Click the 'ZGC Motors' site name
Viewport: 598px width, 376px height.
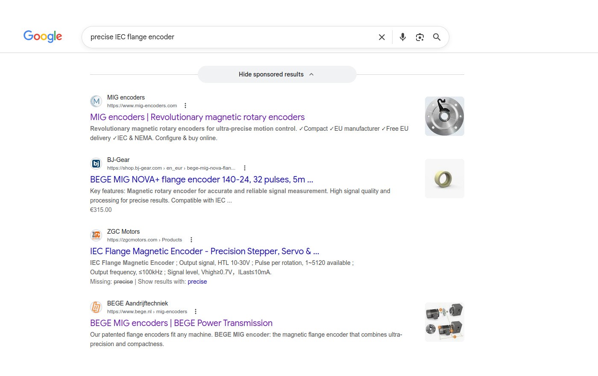pos(123,232)
